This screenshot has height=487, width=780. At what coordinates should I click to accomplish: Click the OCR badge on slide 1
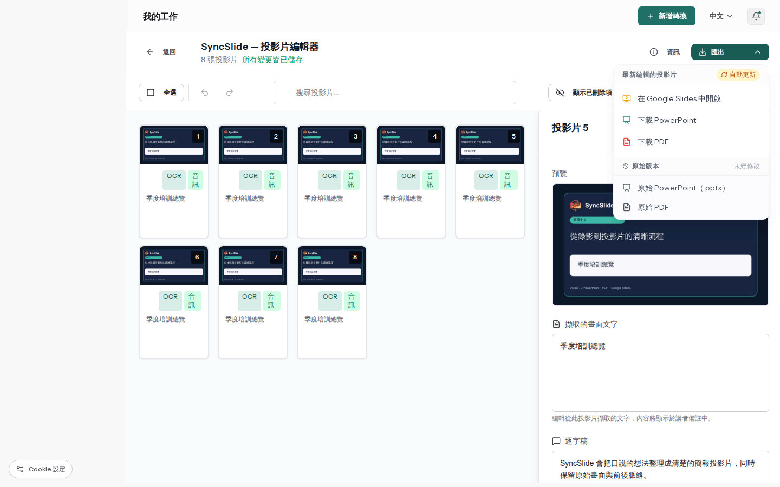pyautogui.click(x=174, y=180)
